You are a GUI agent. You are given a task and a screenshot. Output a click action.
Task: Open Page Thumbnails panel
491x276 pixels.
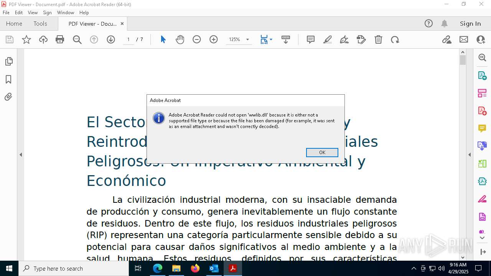click(x=8, y=61)
